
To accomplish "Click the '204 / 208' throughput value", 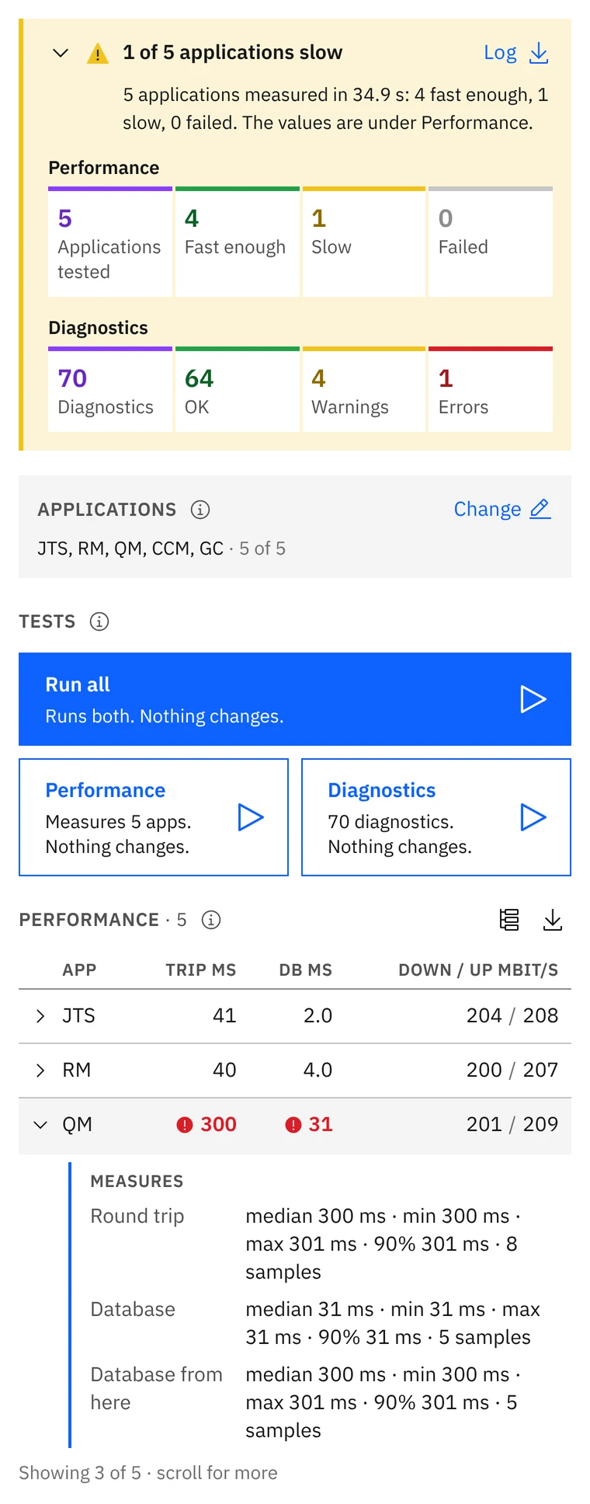I will pyautogui.click(x=512, y=1015).
